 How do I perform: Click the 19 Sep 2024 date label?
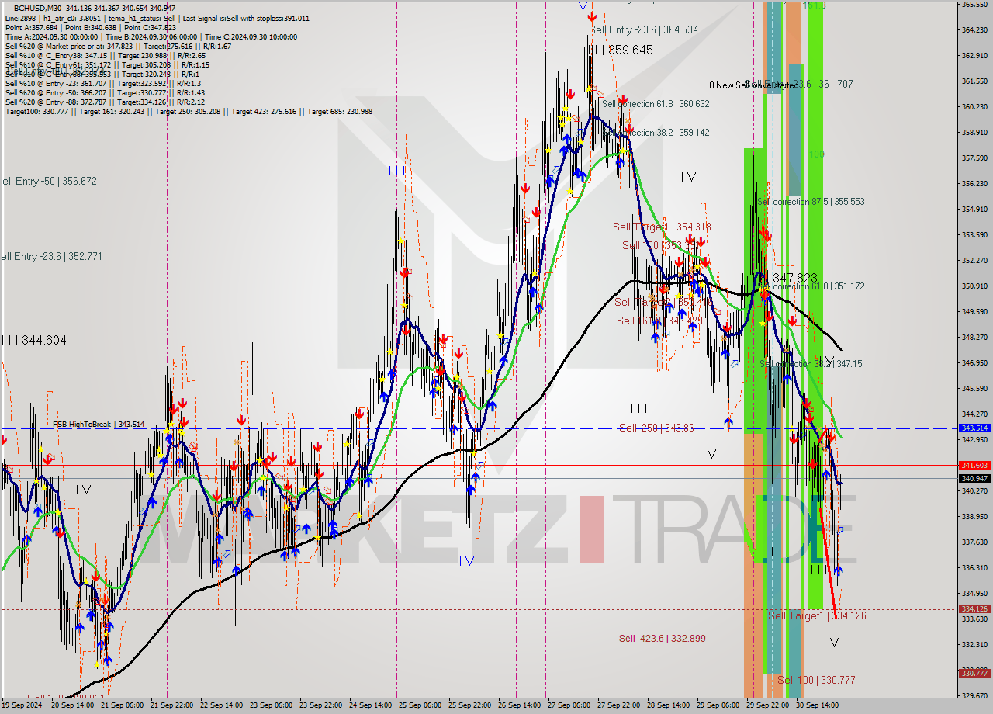(23, 706)
